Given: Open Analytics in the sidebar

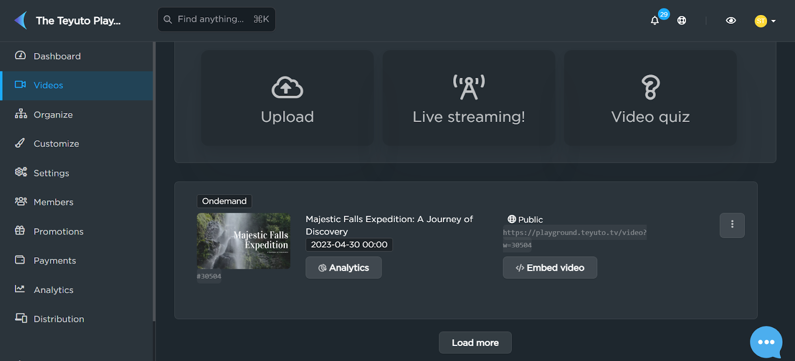Looking at the screenshot, I should [x=77, y=290].
